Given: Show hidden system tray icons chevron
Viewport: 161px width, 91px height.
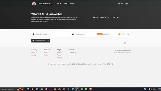Looking at the screenshot, I should tap(147, 89).
